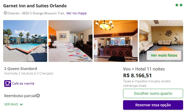Screen dimensions: 187x112
Task: Open the lounge sofa photo thumbnail
Action: pyautogui.click(x=157, y=37)
